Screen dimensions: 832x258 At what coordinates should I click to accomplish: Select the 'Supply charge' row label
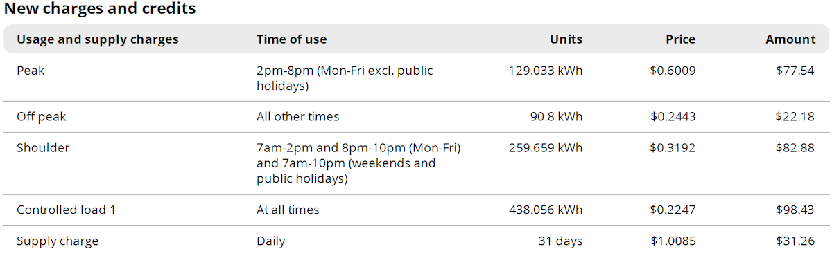click(58, 241)
